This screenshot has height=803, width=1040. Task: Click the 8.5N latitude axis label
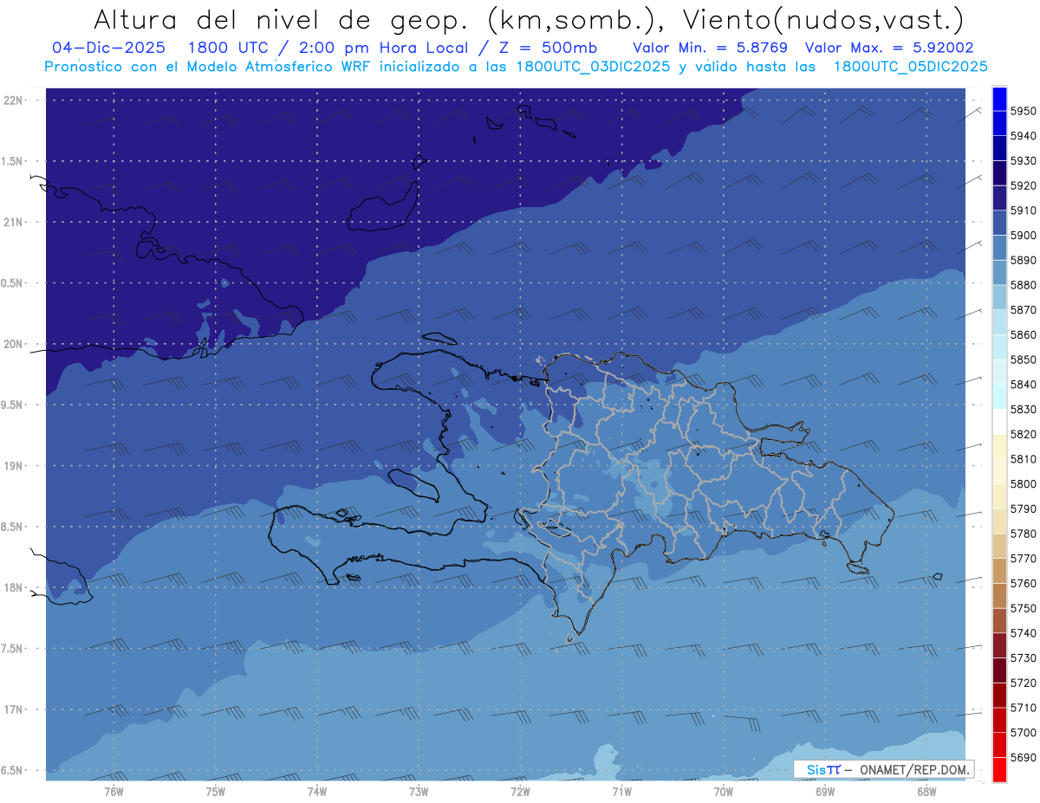(x=13, y=528)
